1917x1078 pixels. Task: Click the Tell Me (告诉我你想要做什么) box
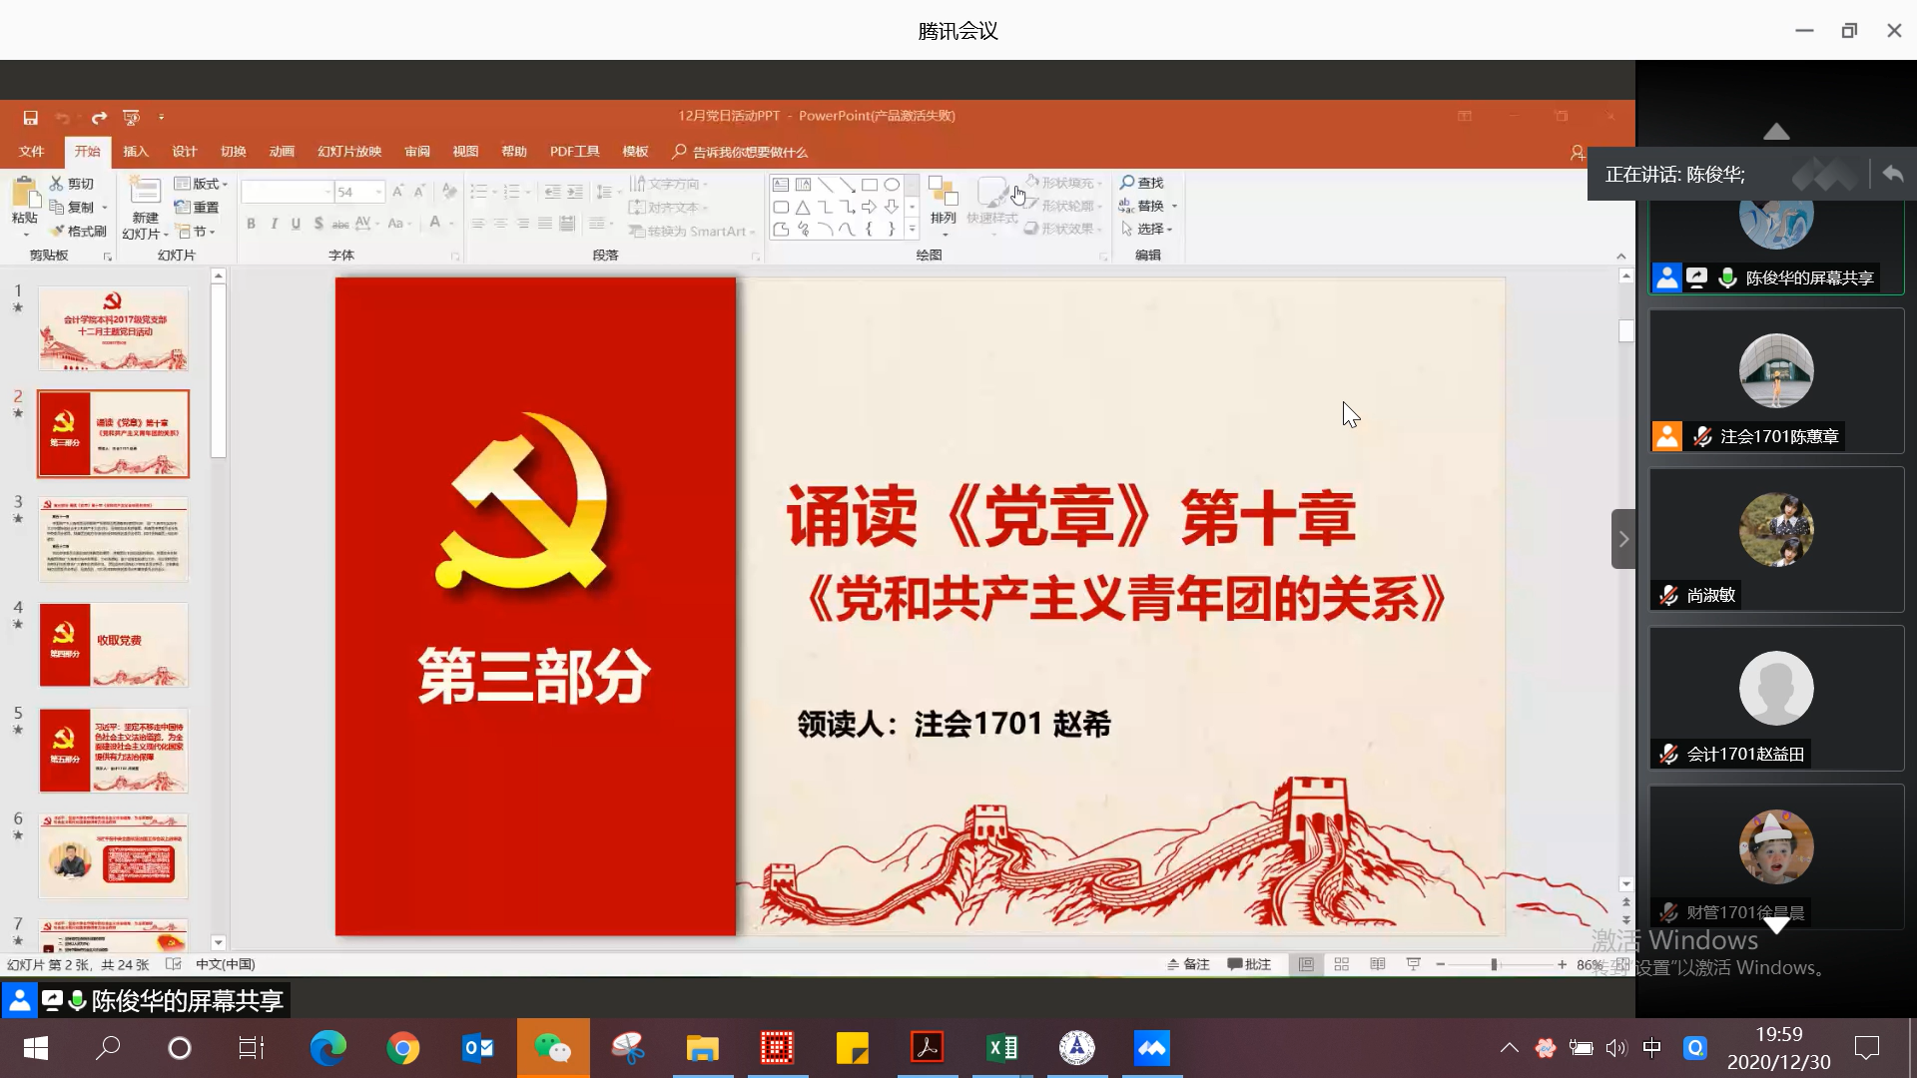coord(740,152)
